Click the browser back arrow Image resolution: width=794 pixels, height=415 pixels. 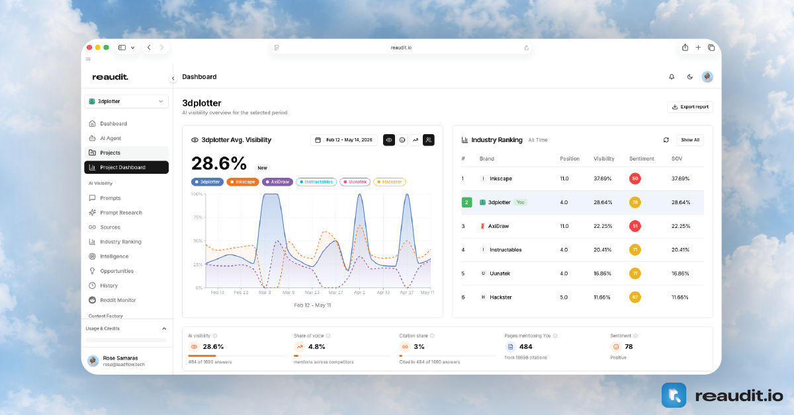coord(149,48)
